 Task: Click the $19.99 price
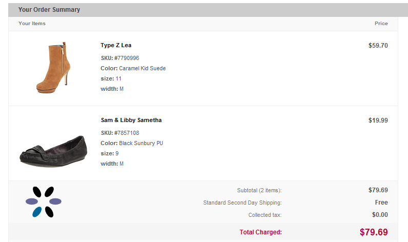coord(378,120)
